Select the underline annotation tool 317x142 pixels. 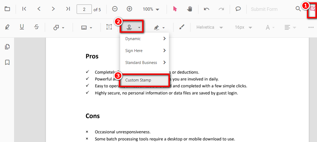point(22,27)
